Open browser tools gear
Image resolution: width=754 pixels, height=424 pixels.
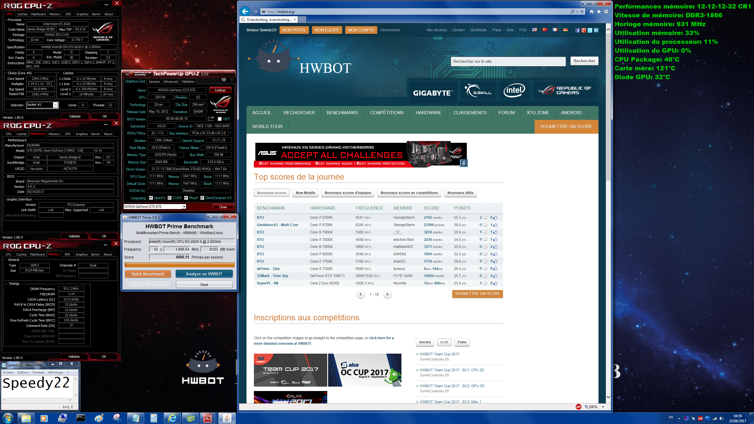[606, 11]
